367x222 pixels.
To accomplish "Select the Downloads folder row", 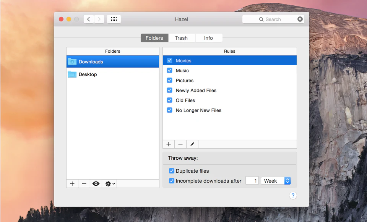I will (x=112, y=62).
